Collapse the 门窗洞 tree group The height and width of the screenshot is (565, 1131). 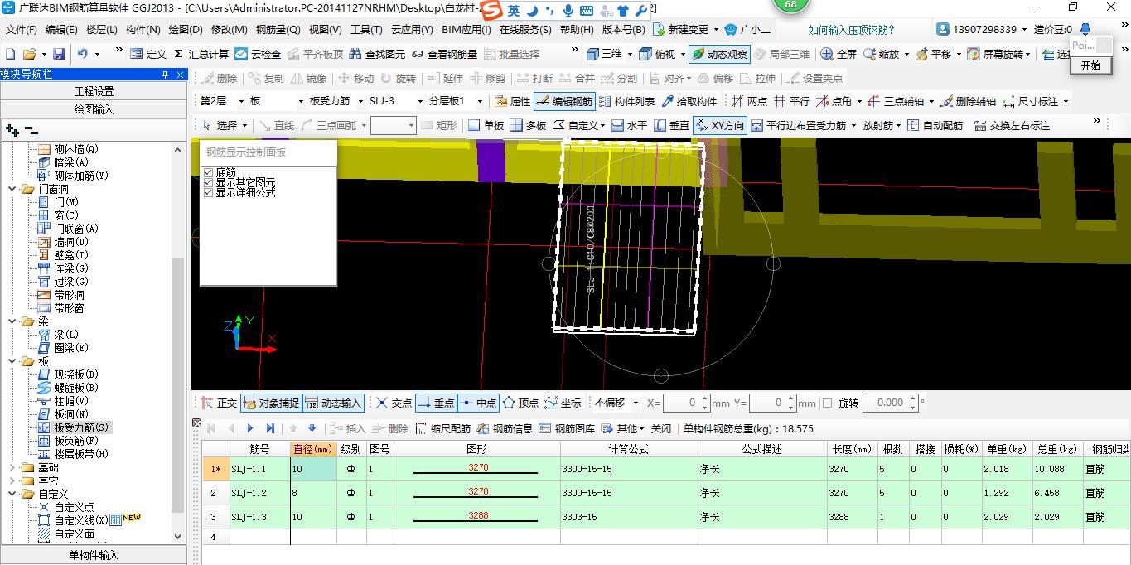pos(12,189)
